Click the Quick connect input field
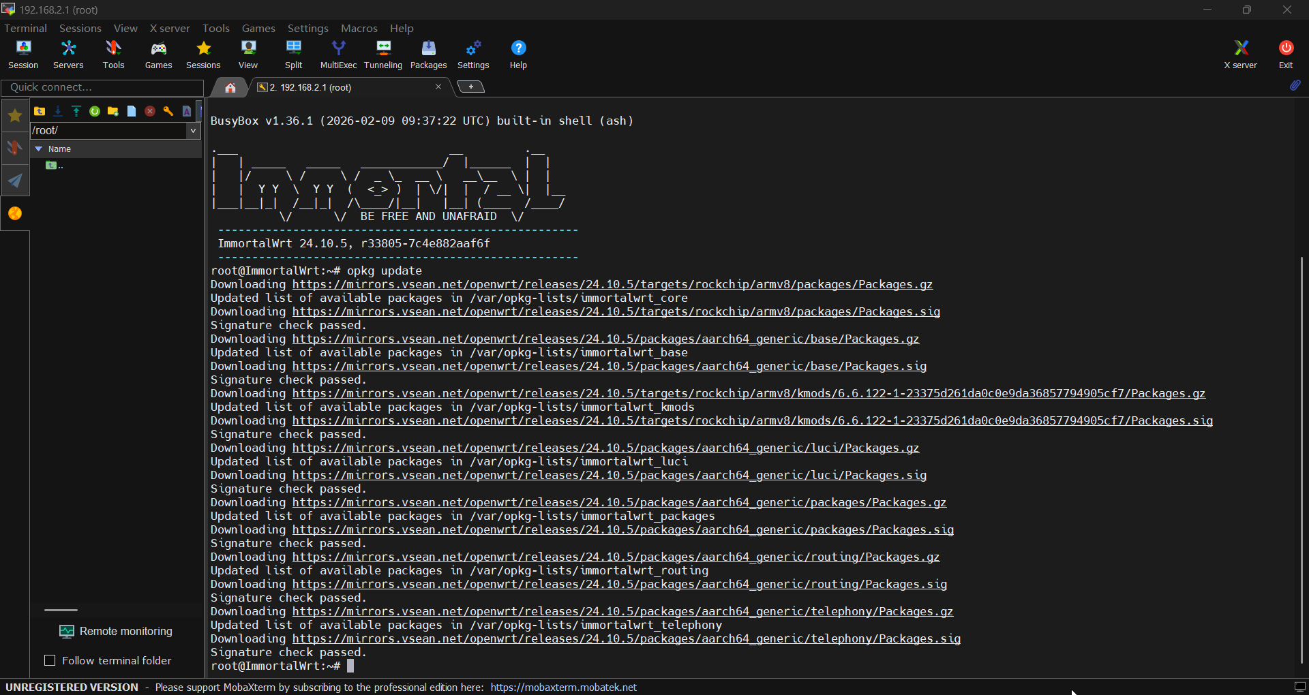The image size is (1309, 695). pyautogui.click(x=102, y=87)
